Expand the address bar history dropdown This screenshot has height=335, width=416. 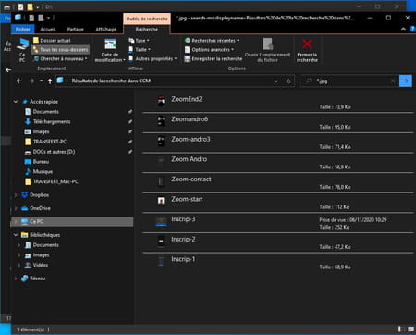[276, 81]
